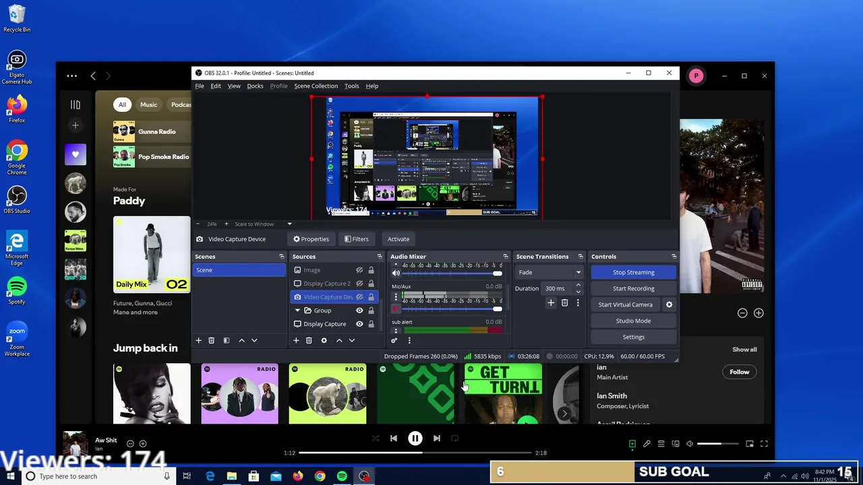Image resolution: width=863 pixels, height=485 pixels.
Task: Toggle visibility of Display Capture 2 source
Action: pos(359,284)
